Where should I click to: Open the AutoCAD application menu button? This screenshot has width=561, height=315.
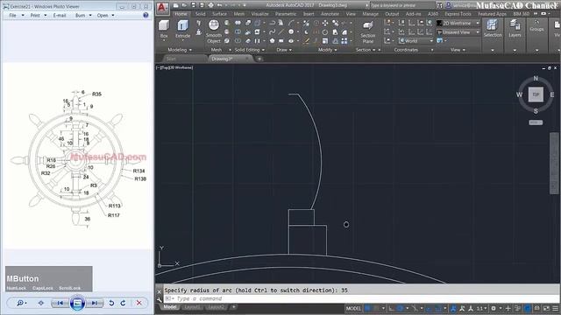(162, 8)
